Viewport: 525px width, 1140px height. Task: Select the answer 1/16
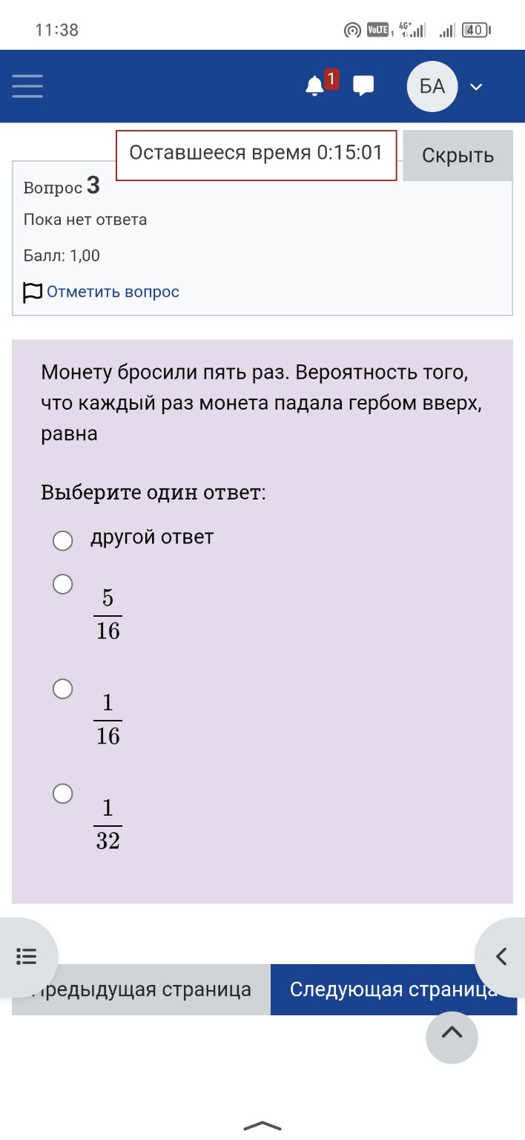coord(62,689)
